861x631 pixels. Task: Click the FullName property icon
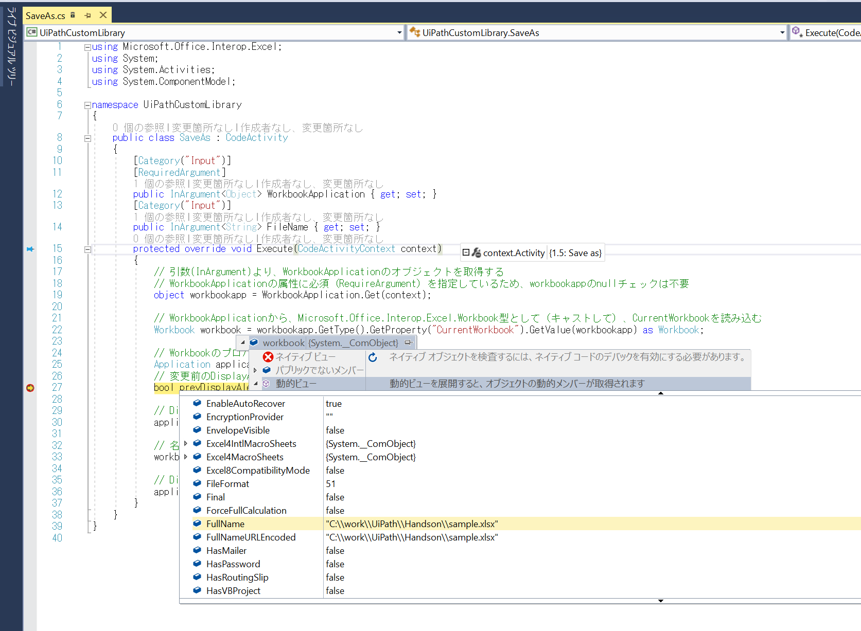pyautogui.click(x=197, y=524)
